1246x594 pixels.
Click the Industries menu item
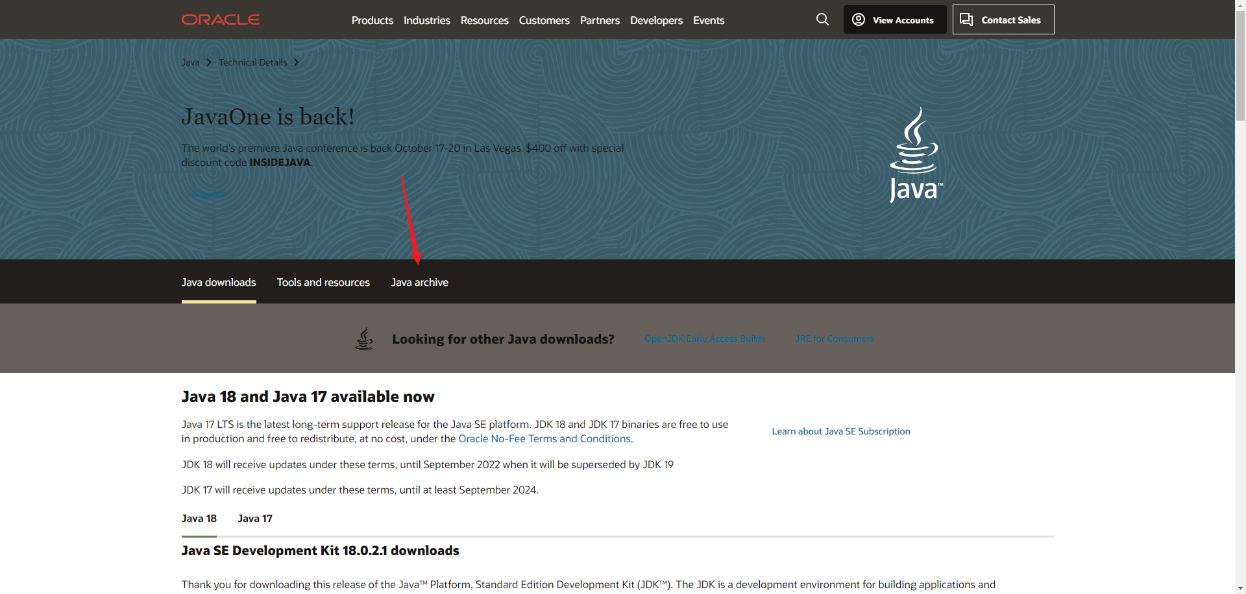click(x=426, y=20)
